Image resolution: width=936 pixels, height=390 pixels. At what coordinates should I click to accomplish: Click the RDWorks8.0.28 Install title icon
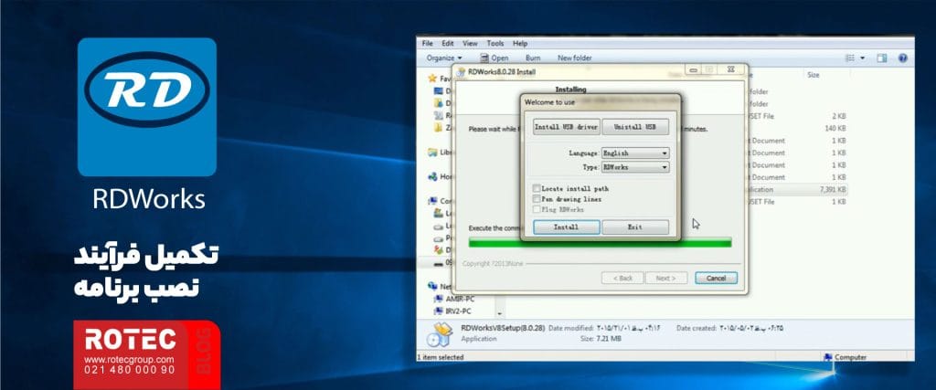[462, 71]
